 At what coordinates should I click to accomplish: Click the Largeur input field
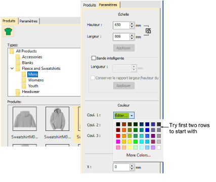pyautogui.click(x=121, y=37)
